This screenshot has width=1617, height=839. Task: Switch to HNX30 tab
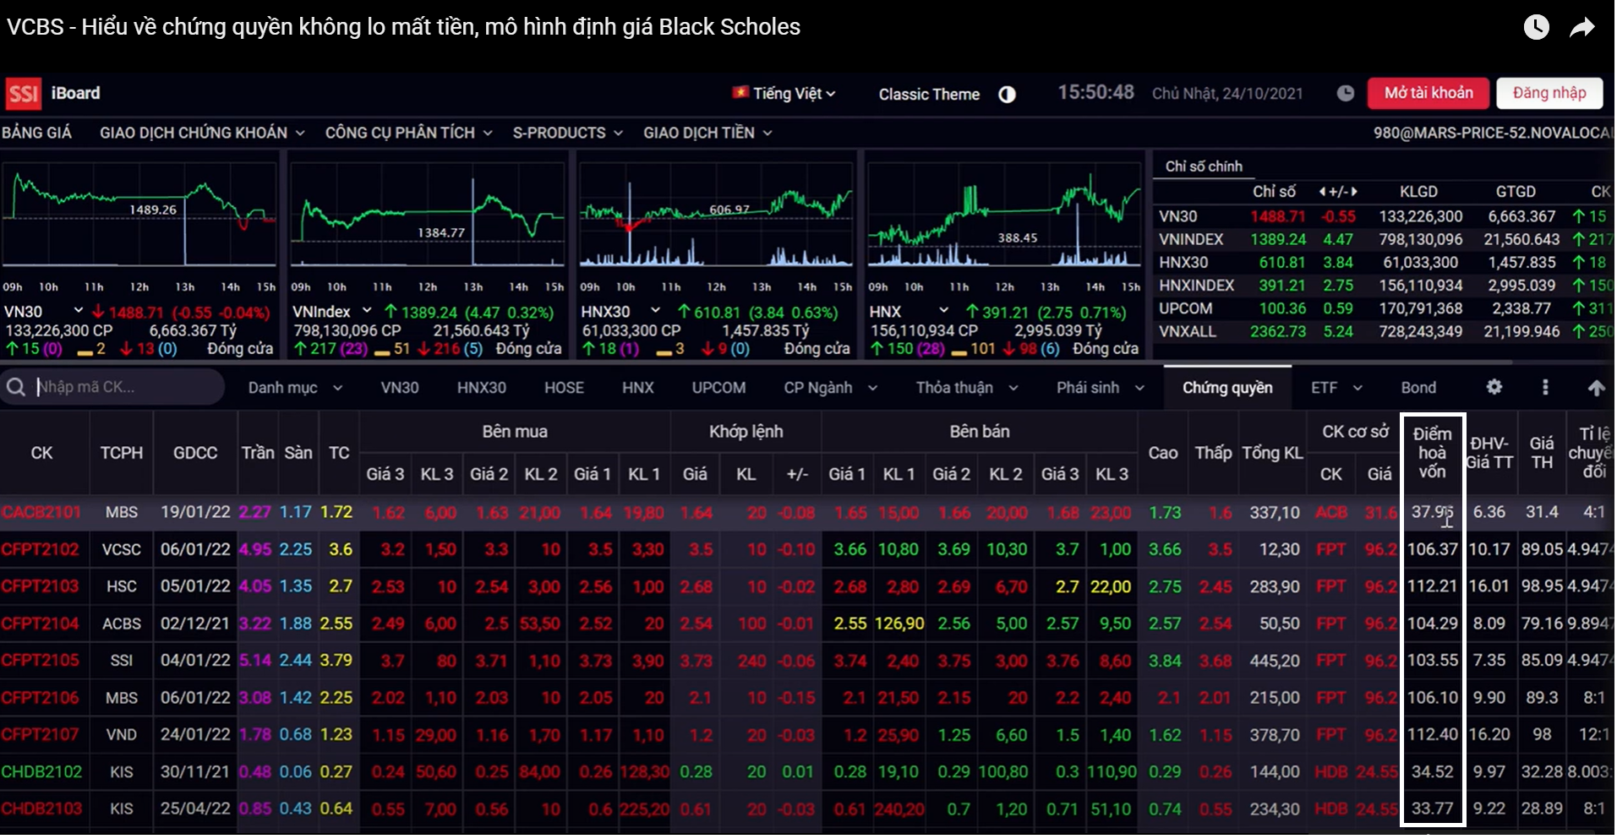pos(481,388)
